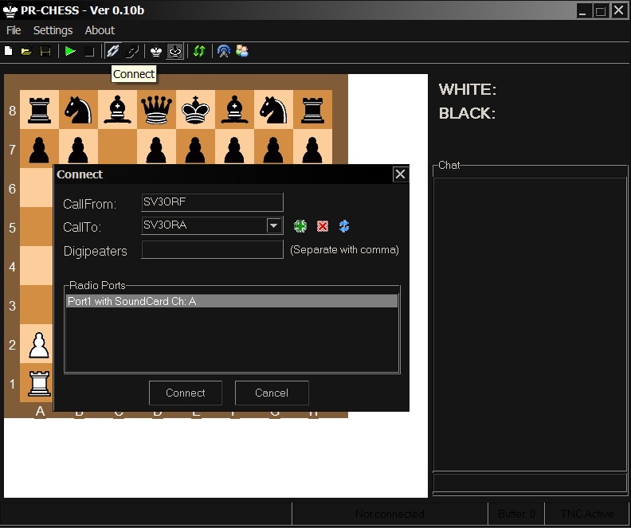
Task: Click the Connect button in dialog
Action: point(186,393)
